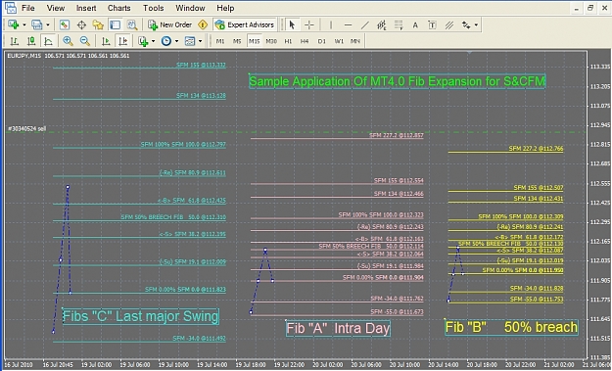Click the 'SFM 227.2 @112.857' level label
This screenshot has width=612, height=371.
(x=397, y=135)
